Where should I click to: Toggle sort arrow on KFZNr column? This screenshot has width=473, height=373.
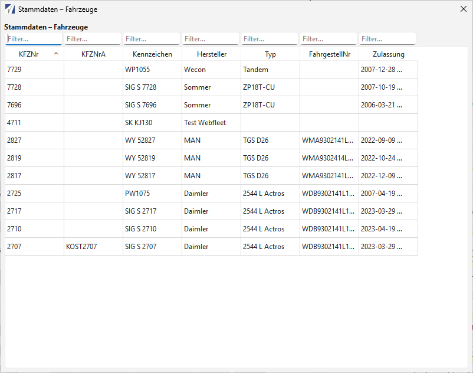(56, 54)
